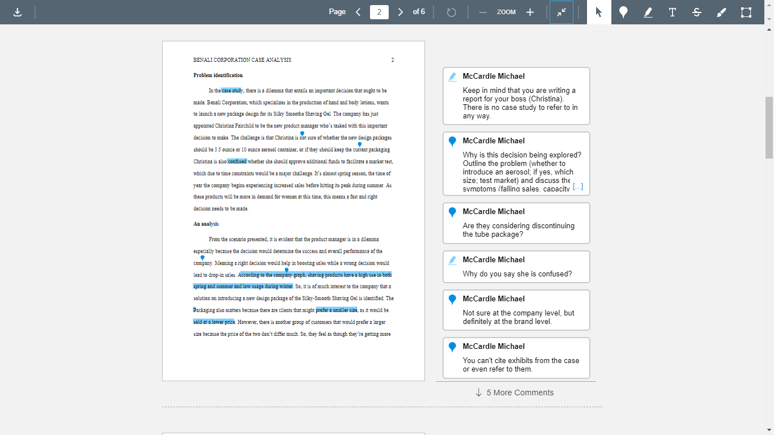774x435 pixels.
Task: Rotate the document with the rotate icon
Action: pyautogui.click(x=451, y=12)
